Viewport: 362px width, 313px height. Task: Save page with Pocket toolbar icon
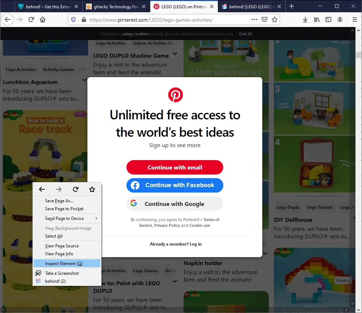click(264, 19)
